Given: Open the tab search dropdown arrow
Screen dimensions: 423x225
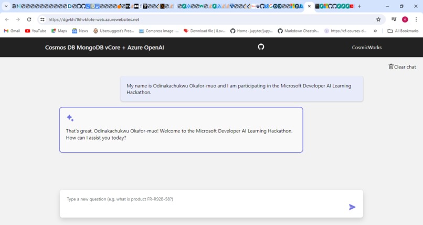Looking at the screenshot, I should pyautogui.click(x=6, y=6).
